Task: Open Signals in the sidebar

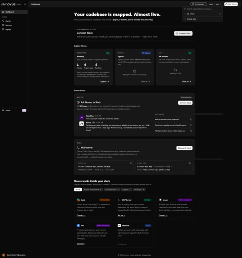Action: pos(14,21)
